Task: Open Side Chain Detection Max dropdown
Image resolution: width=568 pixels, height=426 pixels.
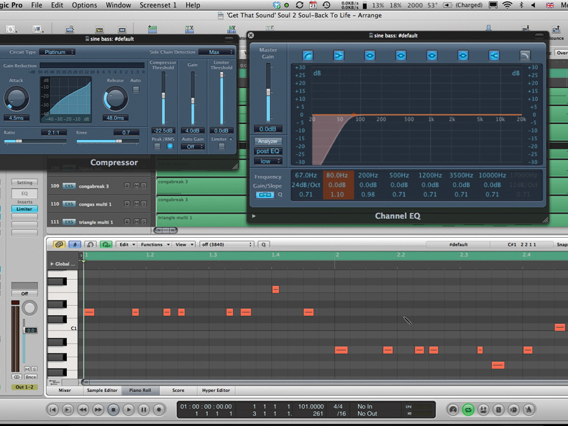Action: pyautogui.click(x=217, y=52)
